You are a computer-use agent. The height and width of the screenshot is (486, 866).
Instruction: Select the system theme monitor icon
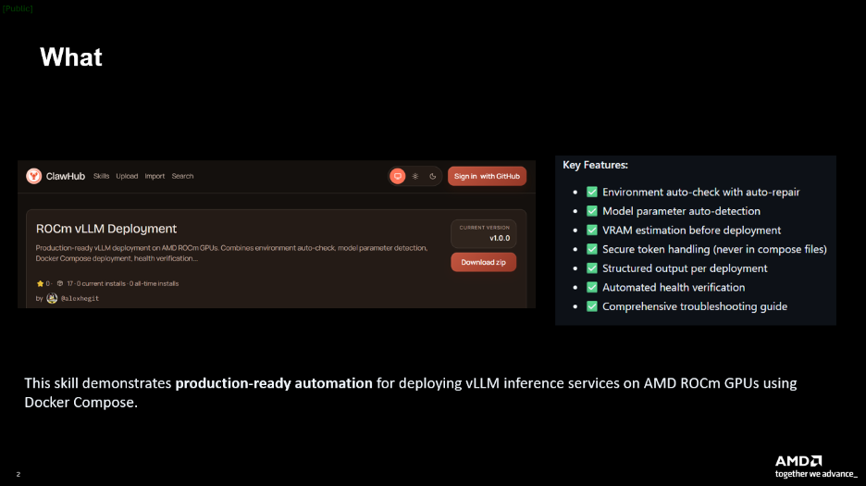pos(398,177)
